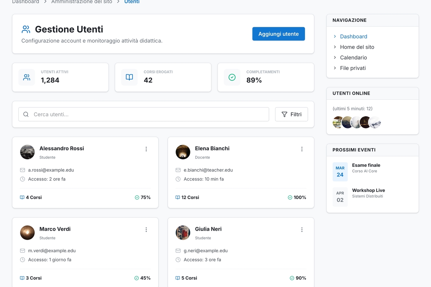Image resolution: width=431 pixels, height=287 pixels.
Task: Expand the File privati navigation chevron
Action: pyautogui.click(x=335, y=68)
